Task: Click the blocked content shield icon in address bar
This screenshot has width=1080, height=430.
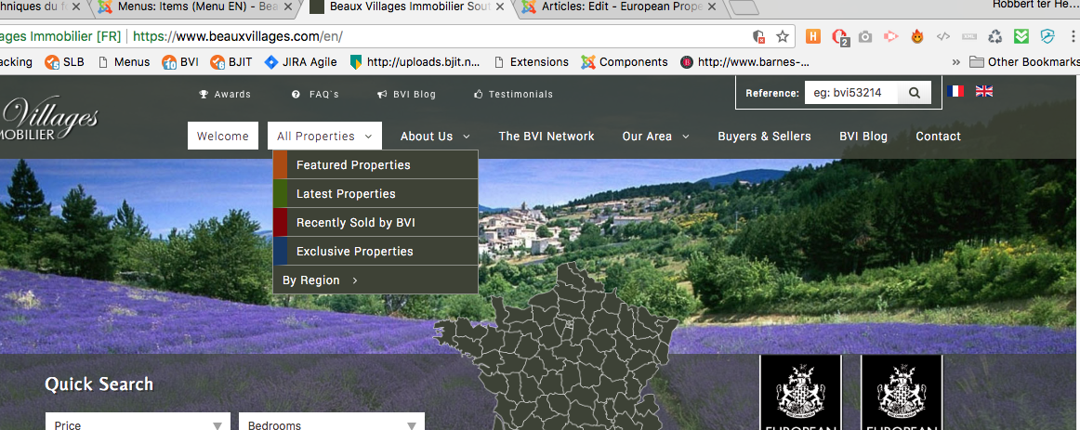Action: click(759, 36)
